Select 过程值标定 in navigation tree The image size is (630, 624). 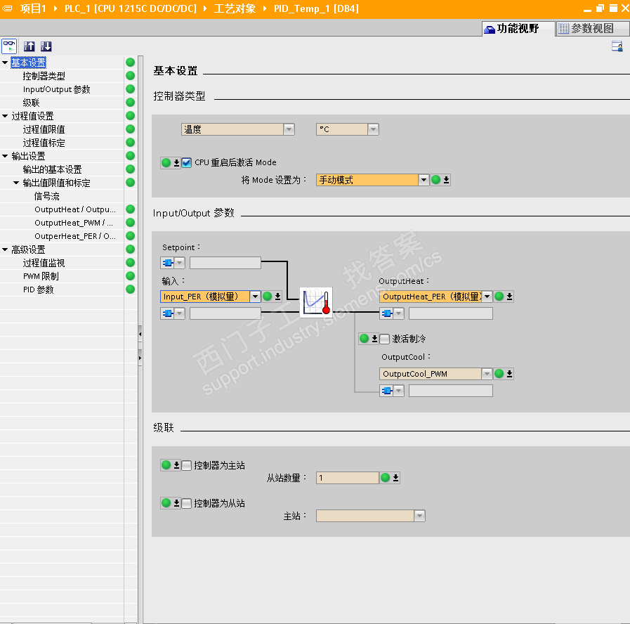point(44,143)
